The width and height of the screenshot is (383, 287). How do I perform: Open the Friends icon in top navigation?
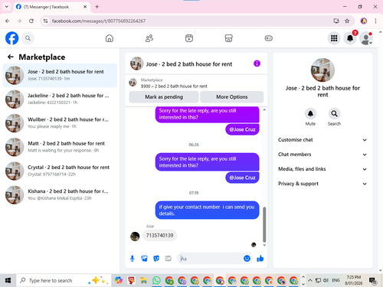(149, 38)
